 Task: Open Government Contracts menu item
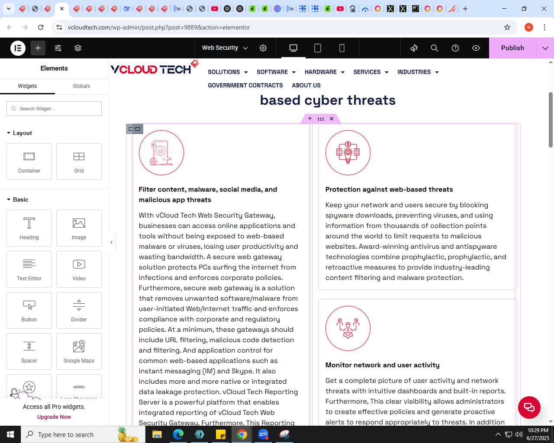[x=245, y=85]
